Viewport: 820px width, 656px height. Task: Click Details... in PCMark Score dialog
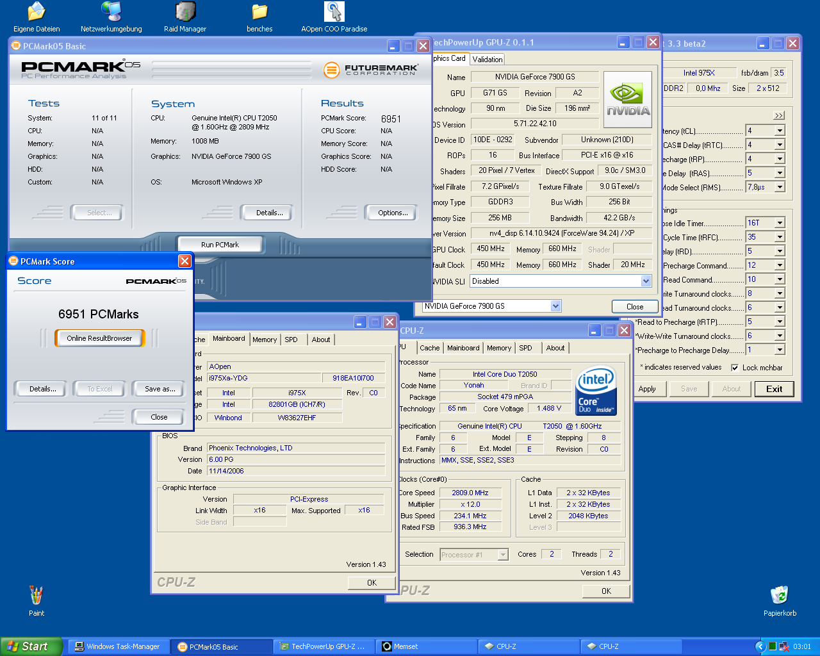tap(42, 389)
